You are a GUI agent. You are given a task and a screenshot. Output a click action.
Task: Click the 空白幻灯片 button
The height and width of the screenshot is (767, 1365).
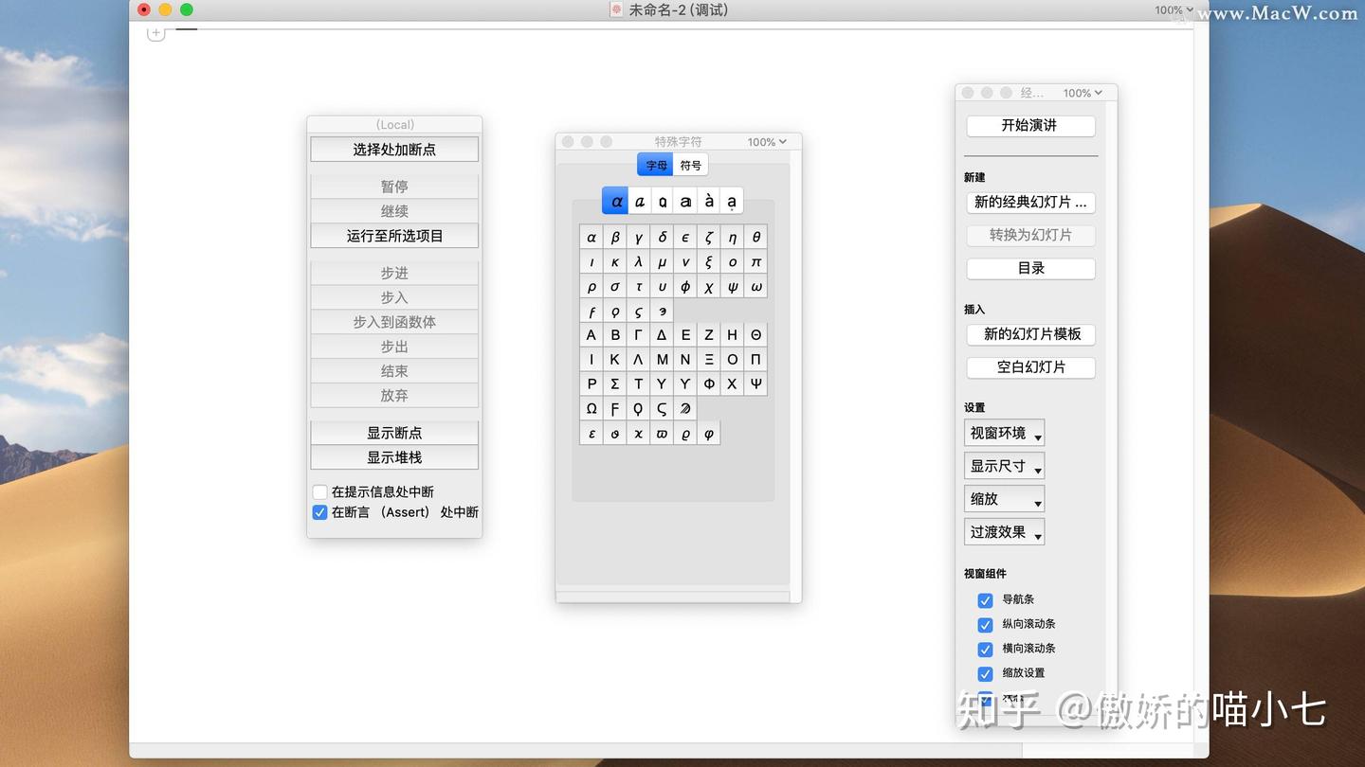[1030, 367]
